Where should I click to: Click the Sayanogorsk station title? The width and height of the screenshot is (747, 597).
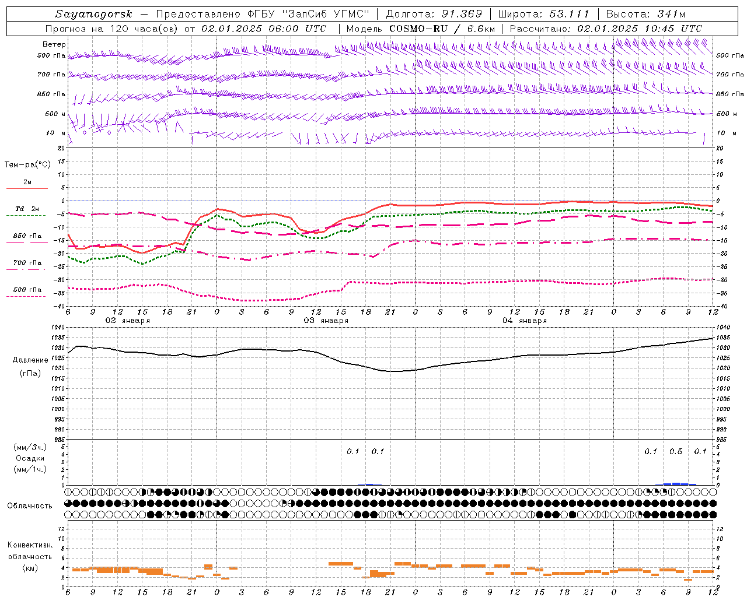[94, 14]
